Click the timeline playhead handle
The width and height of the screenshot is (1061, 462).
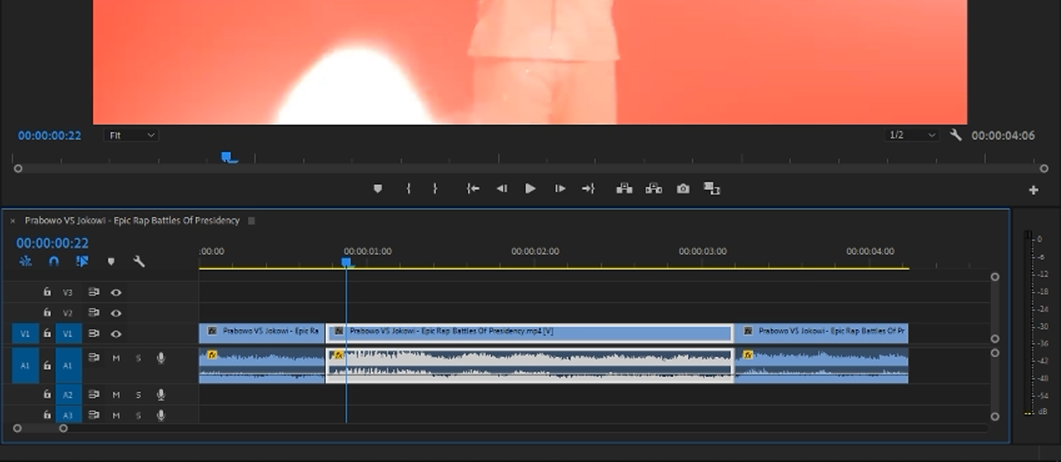pyautogui.click(x=347, y=263)
